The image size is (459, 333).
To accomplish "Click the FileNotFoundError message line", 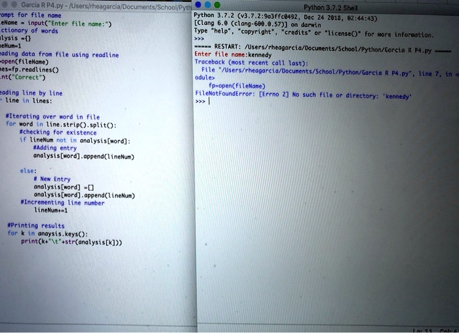I will pyautogui.click(x=303, y=95).
